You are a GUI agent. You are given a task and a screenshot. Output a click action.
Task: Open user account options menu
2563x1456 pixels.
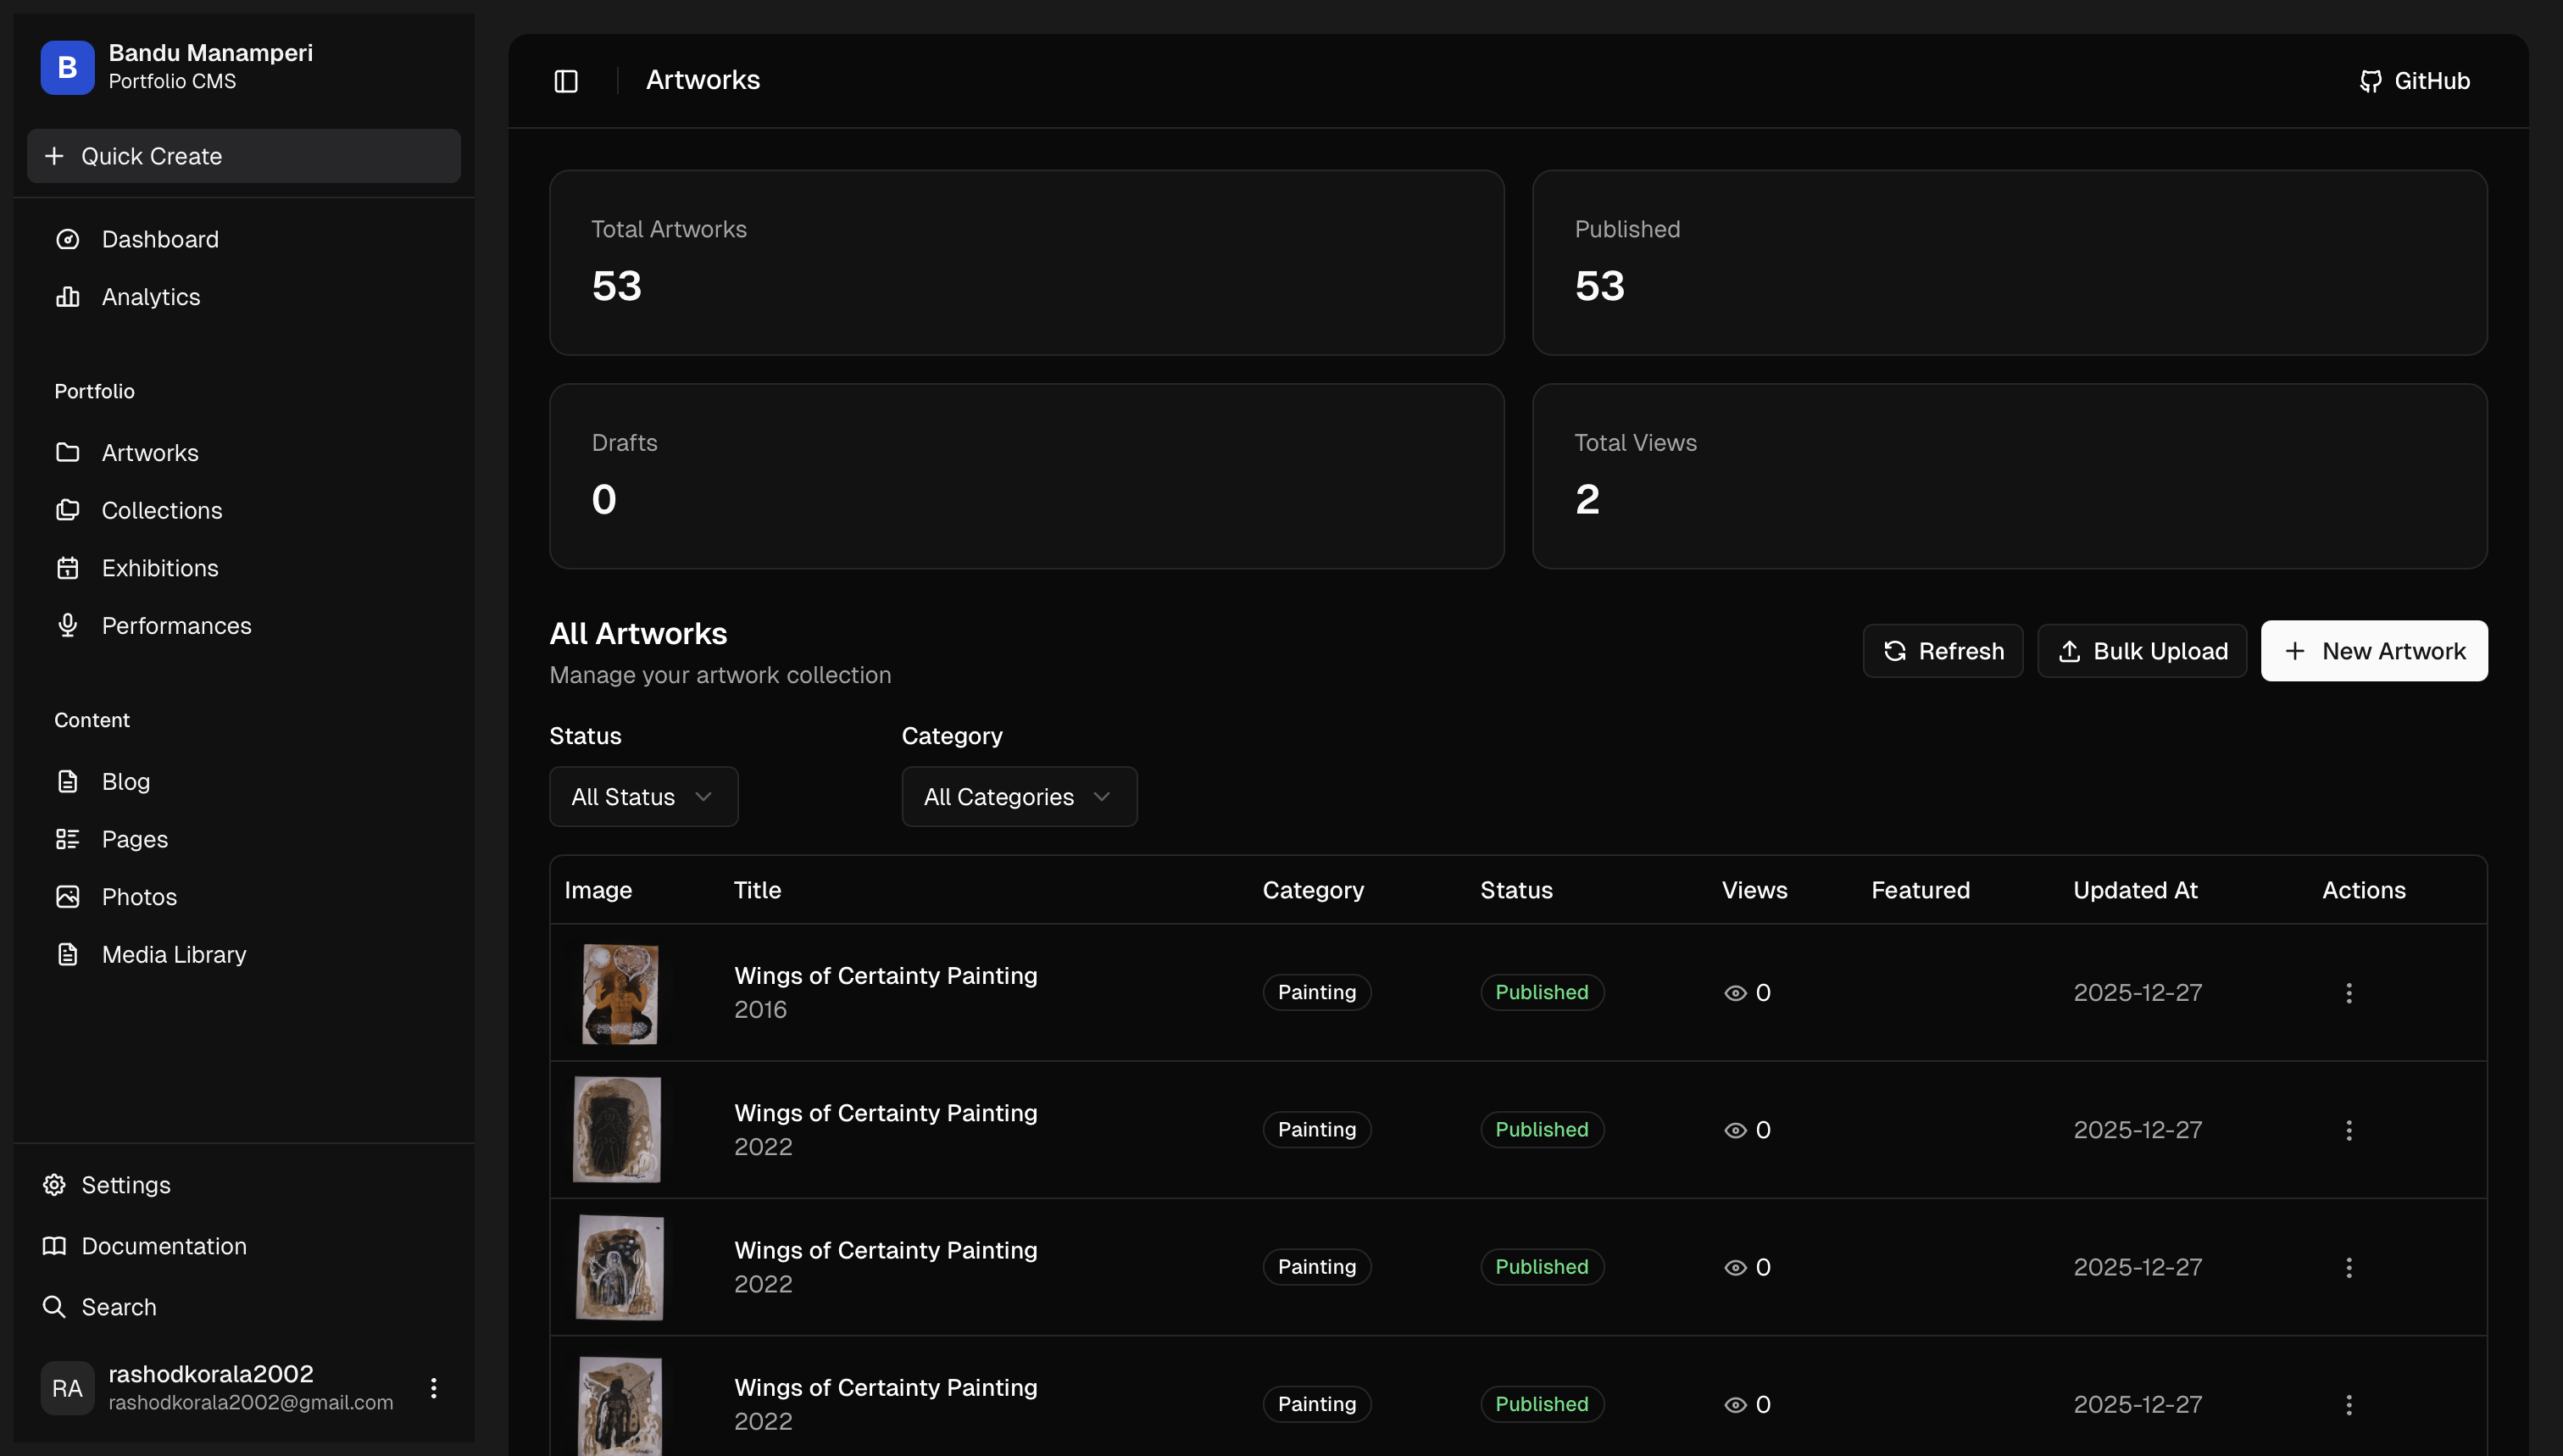pyautogui.click(x=433, y=1388)
